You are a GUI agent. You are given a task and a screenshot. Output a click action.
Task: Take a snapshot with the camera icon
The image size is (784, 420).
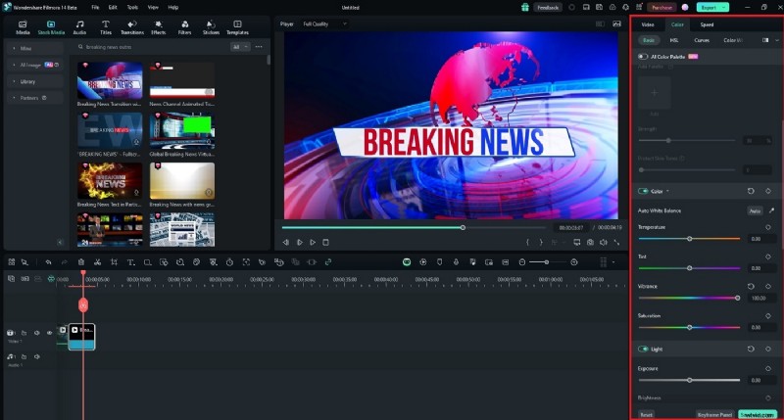[x=591, y=242]
